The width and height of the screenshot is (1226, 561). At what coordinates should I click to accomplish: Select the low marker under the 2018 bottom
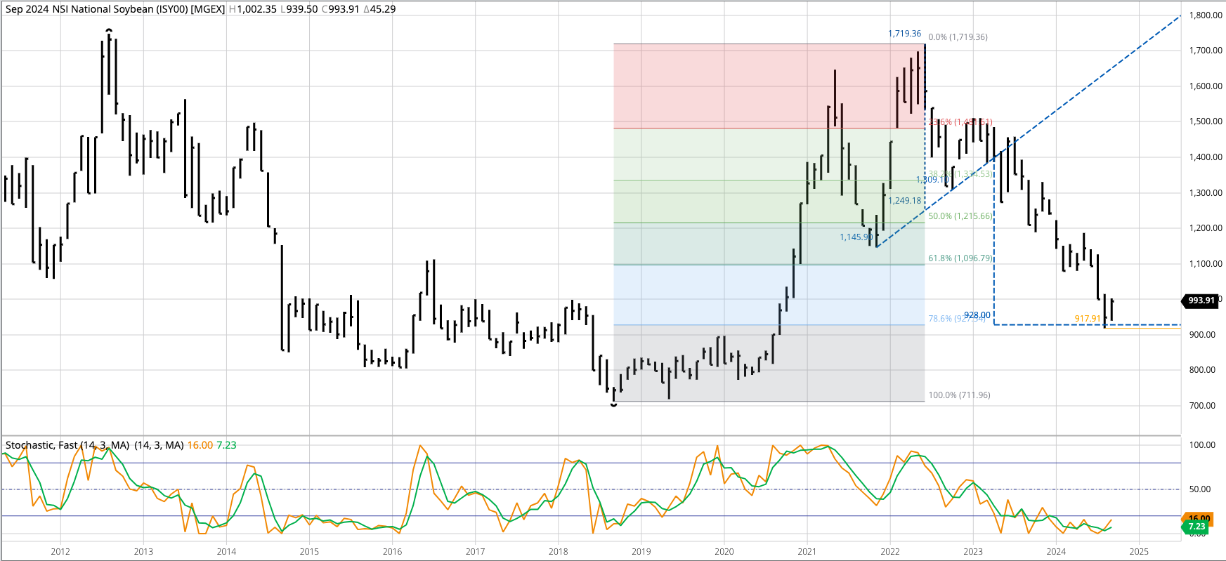[614, 405]
